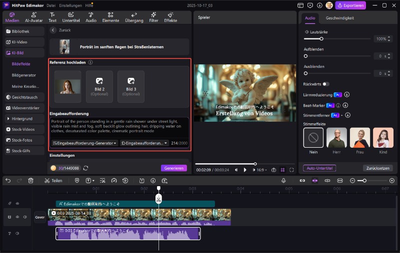Click the Lautstärke volume slider handle

(321, 39)
